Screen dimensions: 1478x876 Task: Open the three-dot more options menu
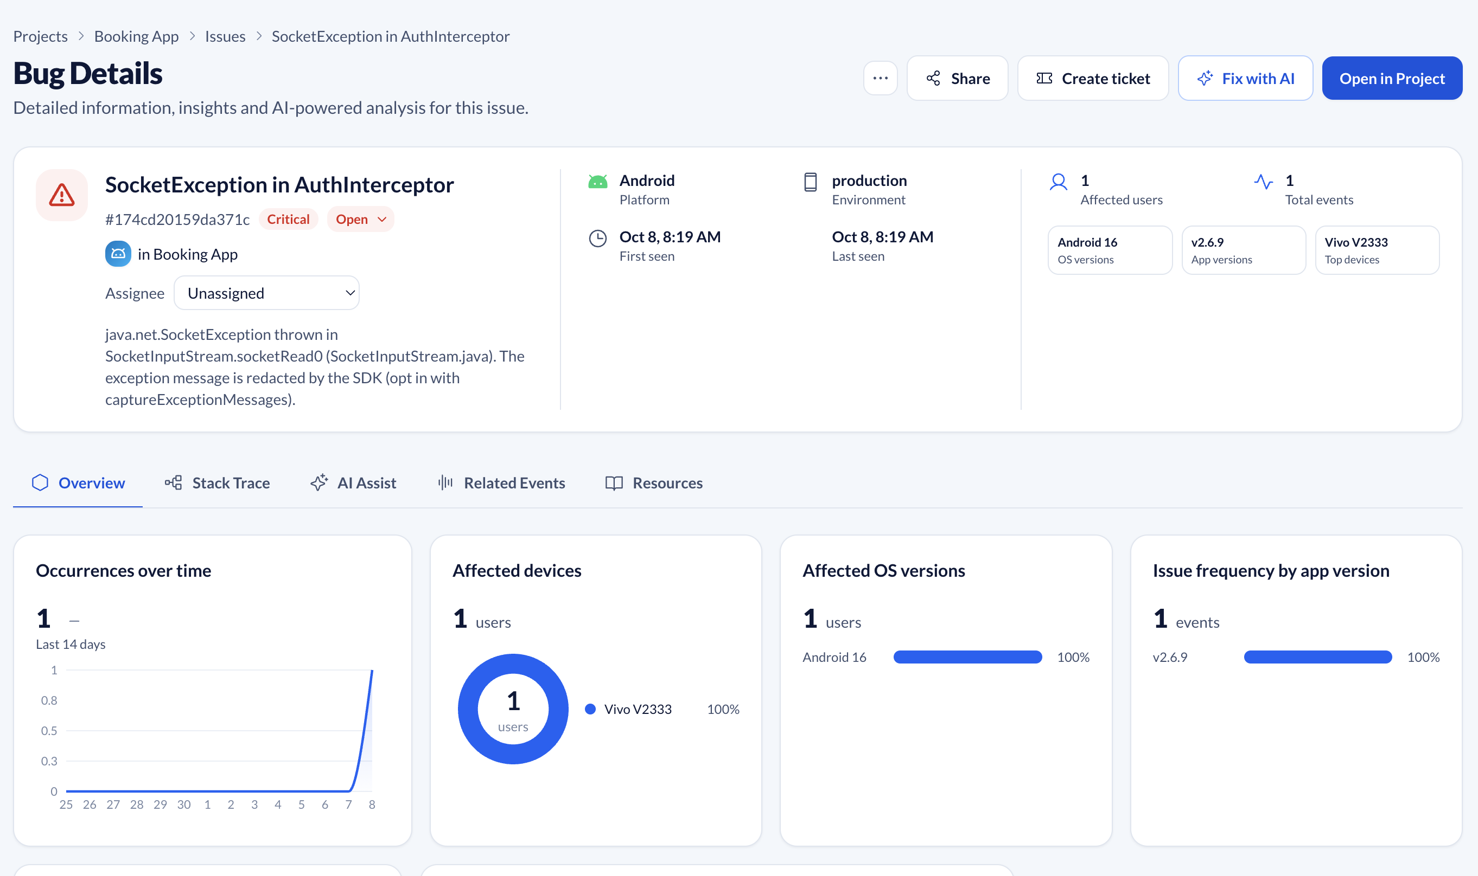(880, 79)
